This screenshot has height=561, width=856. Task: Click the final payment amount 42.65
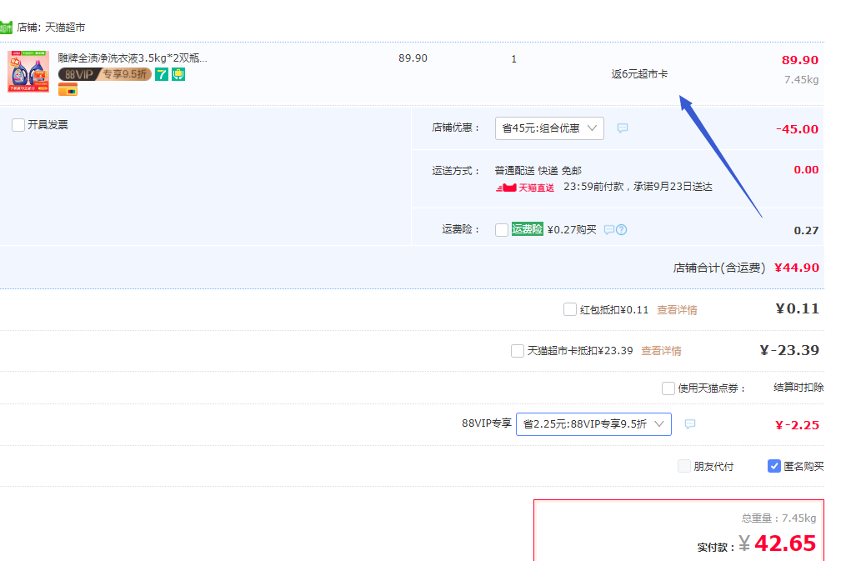click(x=785, y=543)
